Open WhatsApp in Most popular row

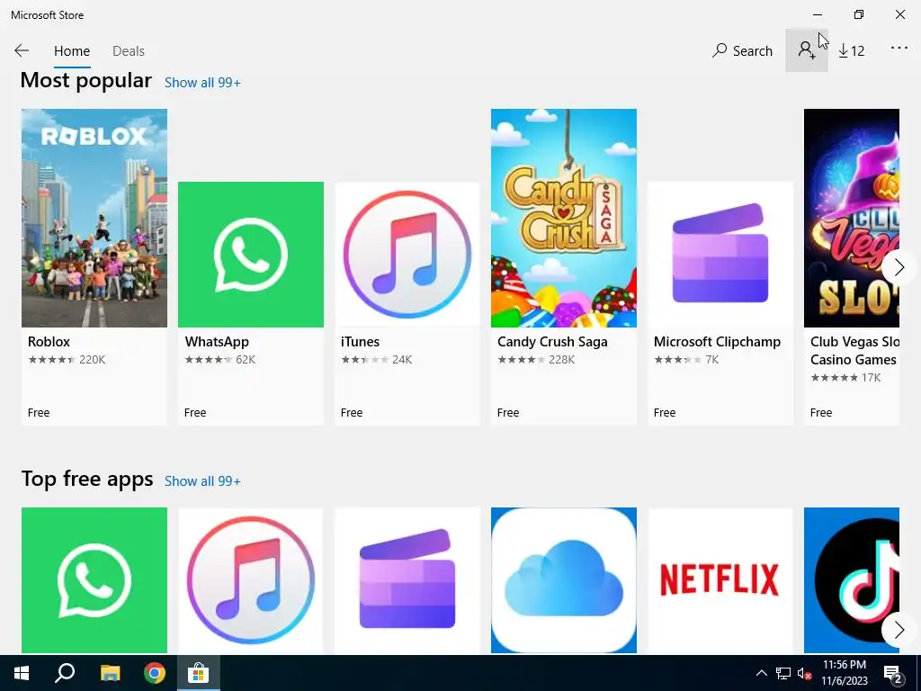[251, 255]
